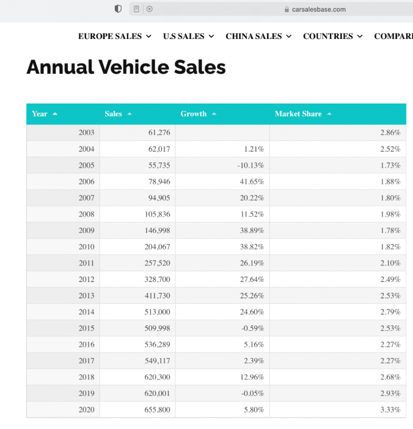Open Reader view icon in the address bar
The height and width of the screenshot is (429, 413).
[137, 9]
